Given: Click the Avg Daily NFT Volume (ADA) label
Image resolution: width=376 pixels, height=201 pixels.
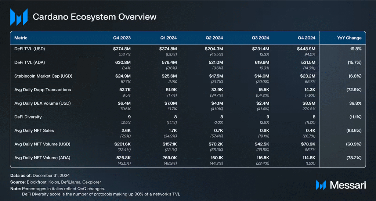Looking at the screenshot, I should pyautogui.click(x=42, y=158).
